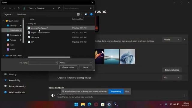This screenshot has width=192, height=108.
Task: Click the search magnifier icon
Action: [91, 8]
